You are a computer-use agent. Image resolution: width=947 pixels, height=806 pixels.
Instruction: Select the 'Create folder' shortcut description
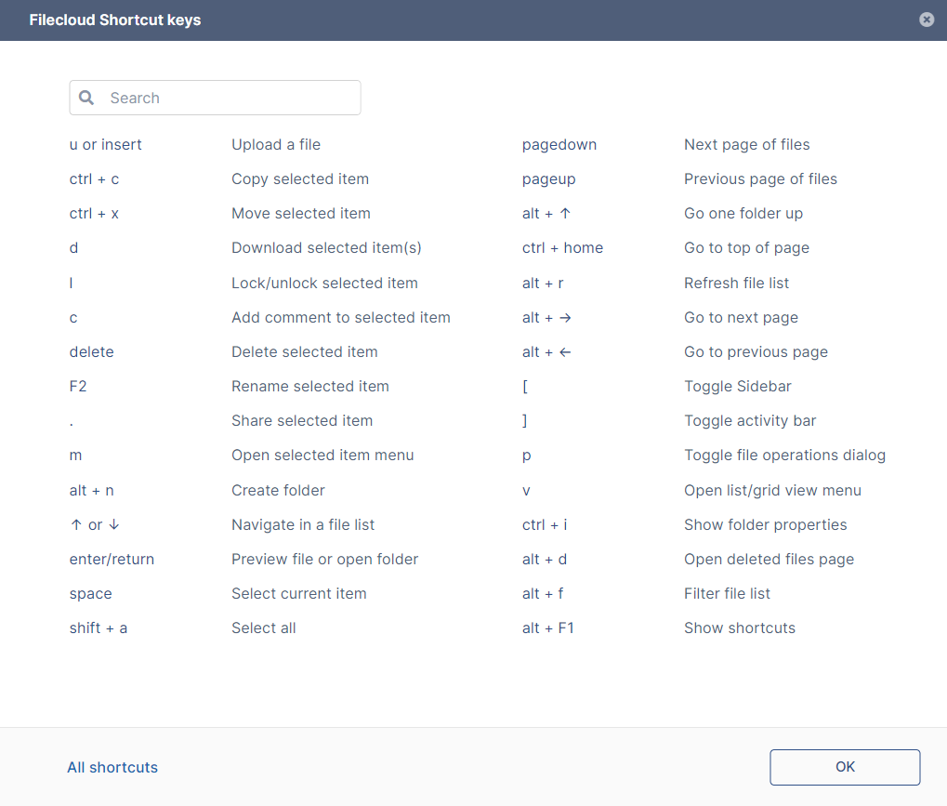278,490
